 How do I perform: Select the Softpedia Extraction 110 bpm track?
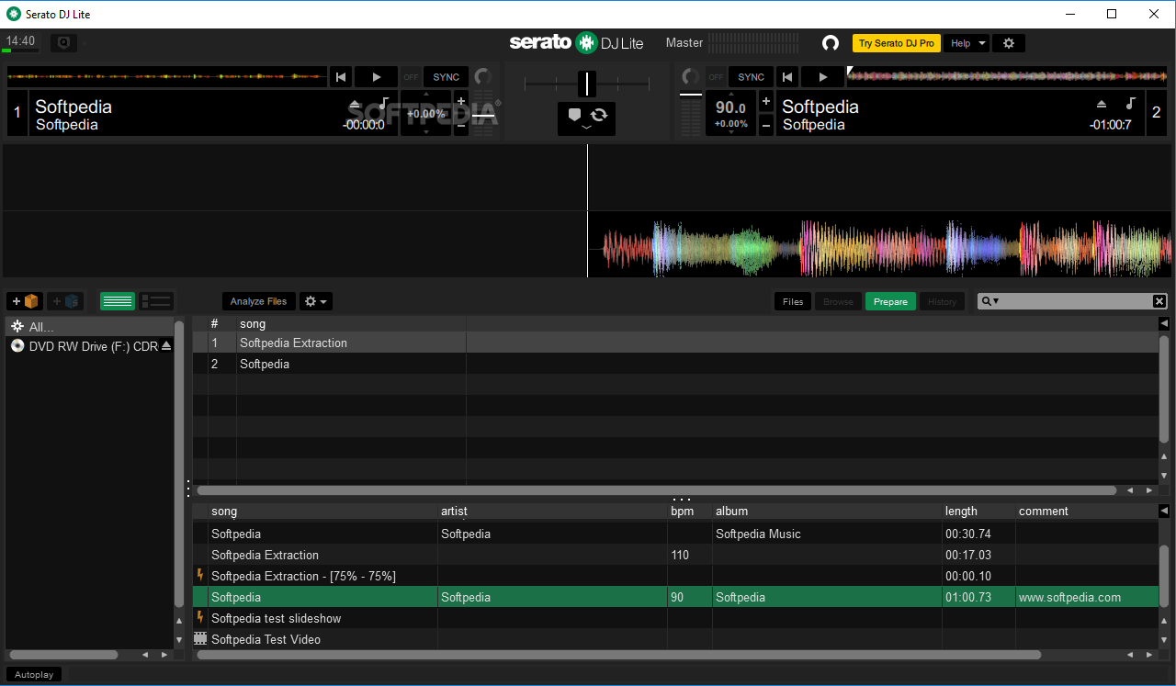tap(675, 555)
